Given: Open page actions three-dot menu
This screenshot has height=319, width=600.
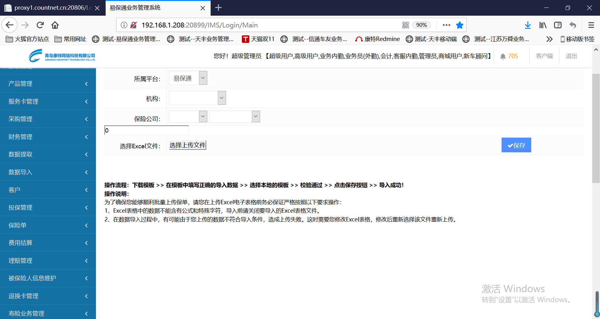Looking at the screenshot, I should [447, 25].
